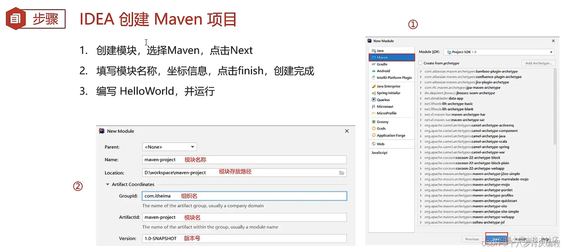
Task: Click the Next button
Action: tap(496, 239)
